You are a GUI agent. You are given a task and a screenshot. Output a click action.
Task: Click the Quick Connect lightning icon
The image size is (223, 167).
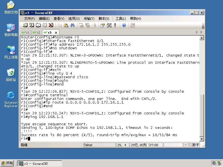[32, 25]
